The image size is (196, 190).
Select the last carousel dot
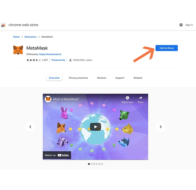(x=102, y=164)
